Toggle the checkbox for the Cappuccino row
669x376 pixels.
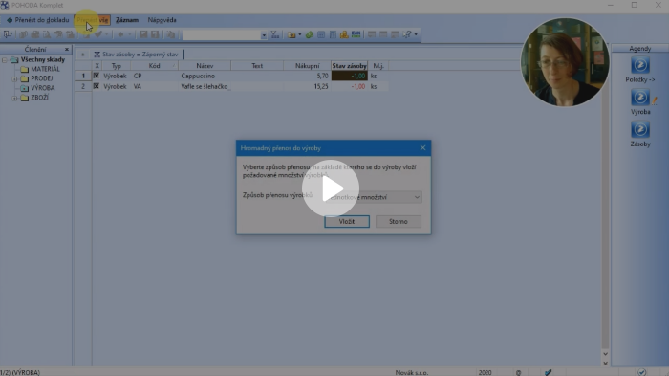(97, 76)
